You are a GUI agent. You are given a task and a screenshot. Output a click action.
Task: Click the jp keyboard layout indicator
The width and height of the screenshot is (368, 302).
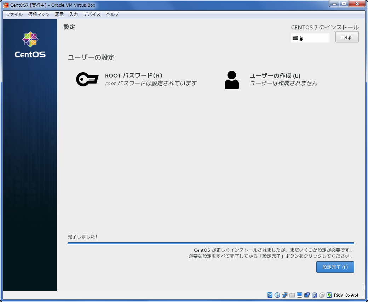point(310,38)
